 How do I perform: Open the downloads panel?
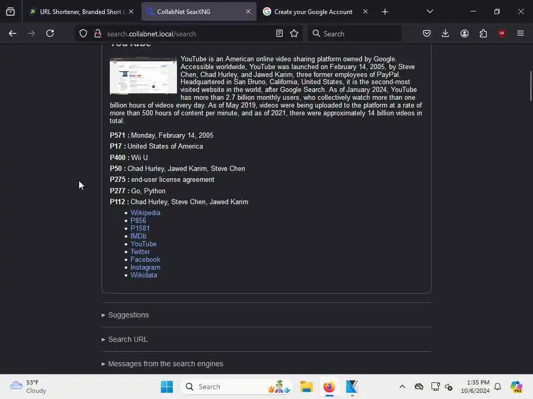point(446,33)
